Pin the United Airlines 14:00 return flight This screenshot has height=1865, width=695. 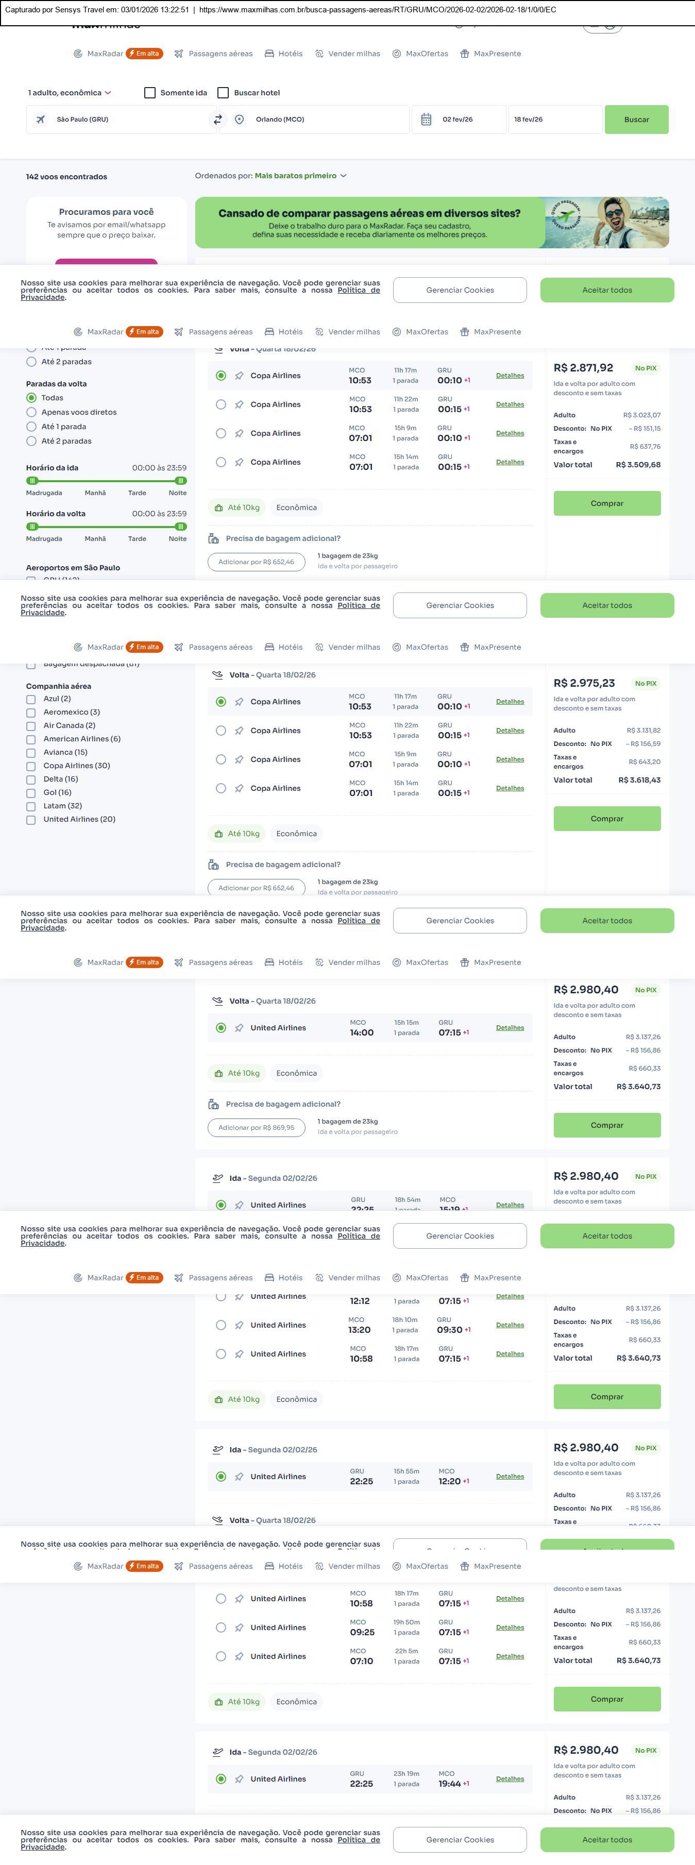coord(239,1028)
